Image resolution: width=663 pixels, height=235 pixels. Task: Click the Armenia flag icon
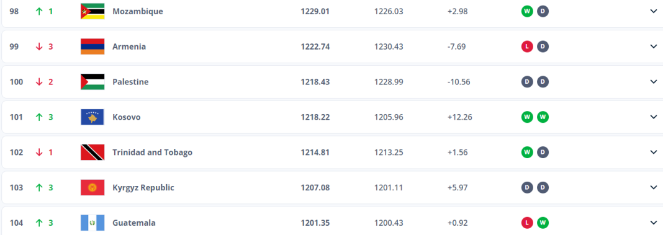coord(92,47)
